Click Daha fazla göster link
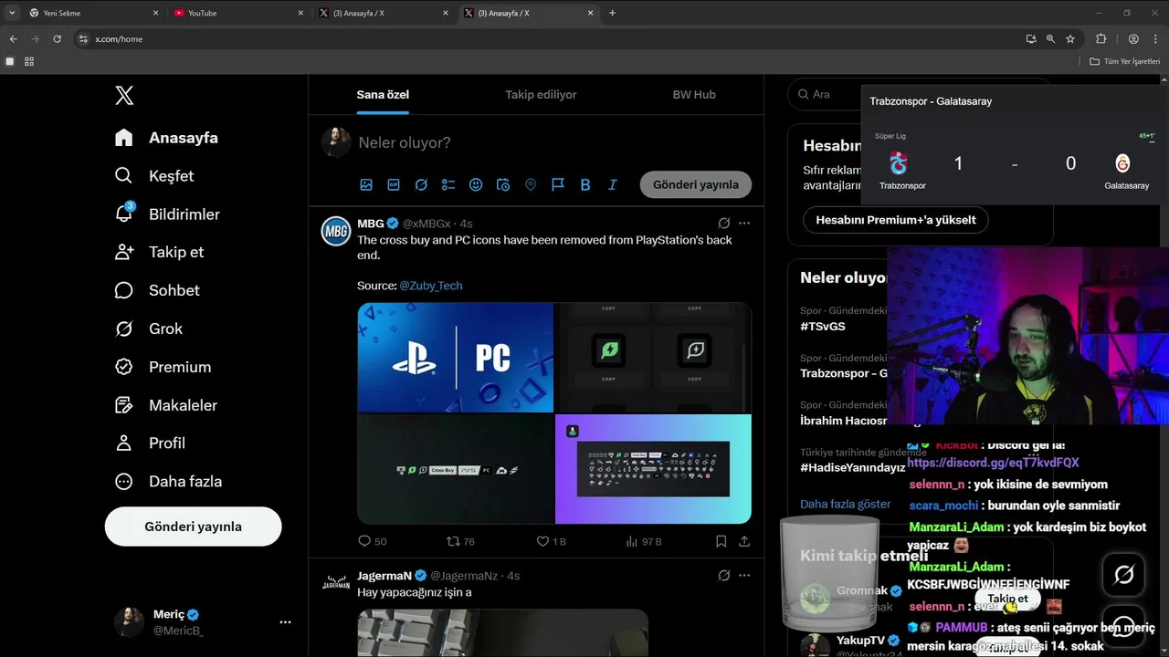The height and width of the screenshot is (657, 1169). click(x=845, y=504)
